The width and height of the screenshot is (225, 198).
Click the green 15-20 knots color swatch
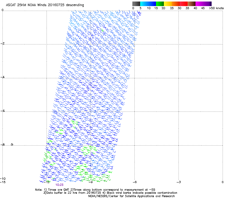tap(160, 4)
